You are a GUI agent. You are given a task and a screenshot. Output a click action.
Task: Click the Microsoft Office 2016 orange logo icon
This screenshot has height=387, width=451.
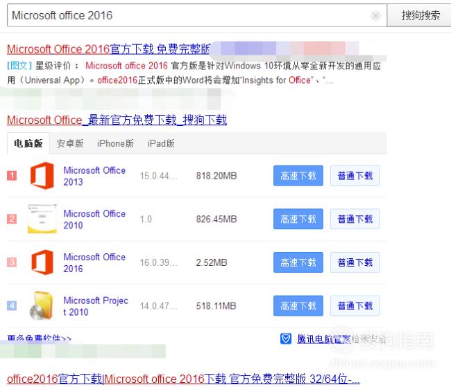[42, 262]
